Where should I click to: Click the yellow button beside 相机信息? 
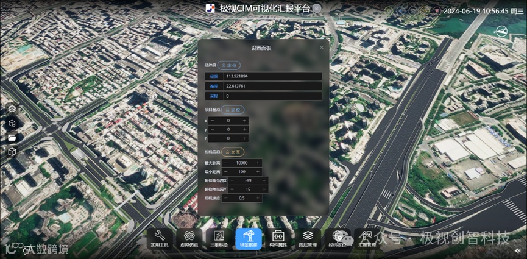pyautogui.click(x=233, y=152)
